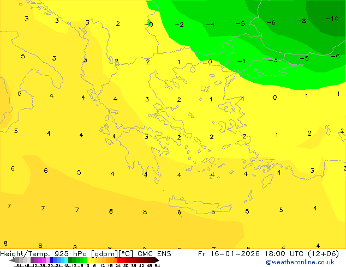Click the -3 temperature value on the map
This screenshot has width=346, height=267.
[273, 60]
